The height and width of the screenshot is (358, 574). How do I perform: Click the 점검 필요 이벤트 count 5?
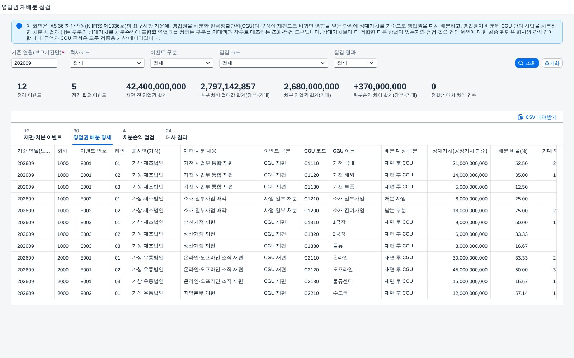(74, 87)
